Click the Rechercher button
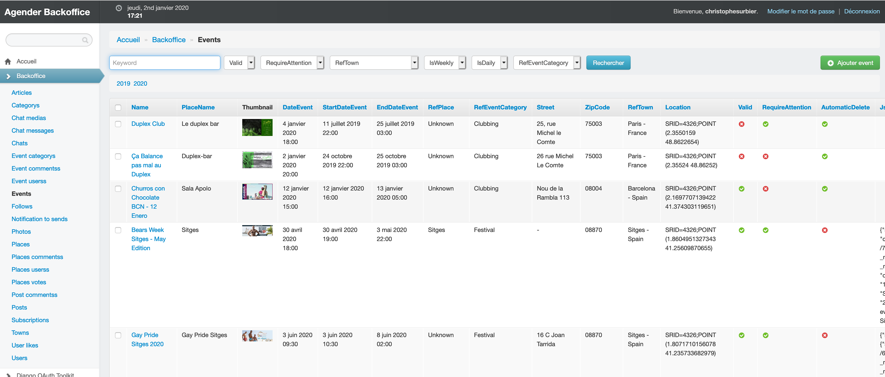Image resolution: width=885 pixels, height=377 pixels. pos(608,63)
